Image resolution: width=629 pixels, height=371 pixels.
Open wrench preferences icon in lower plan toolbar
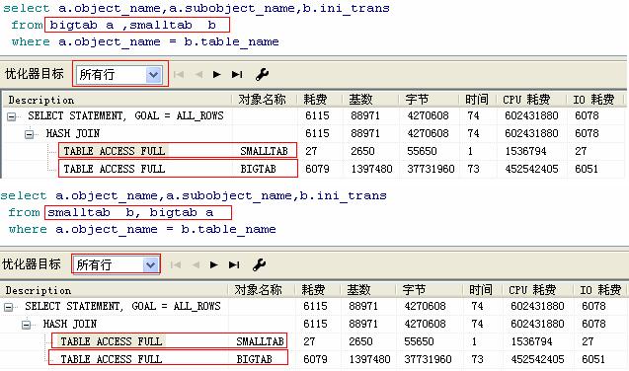point(259,264)
